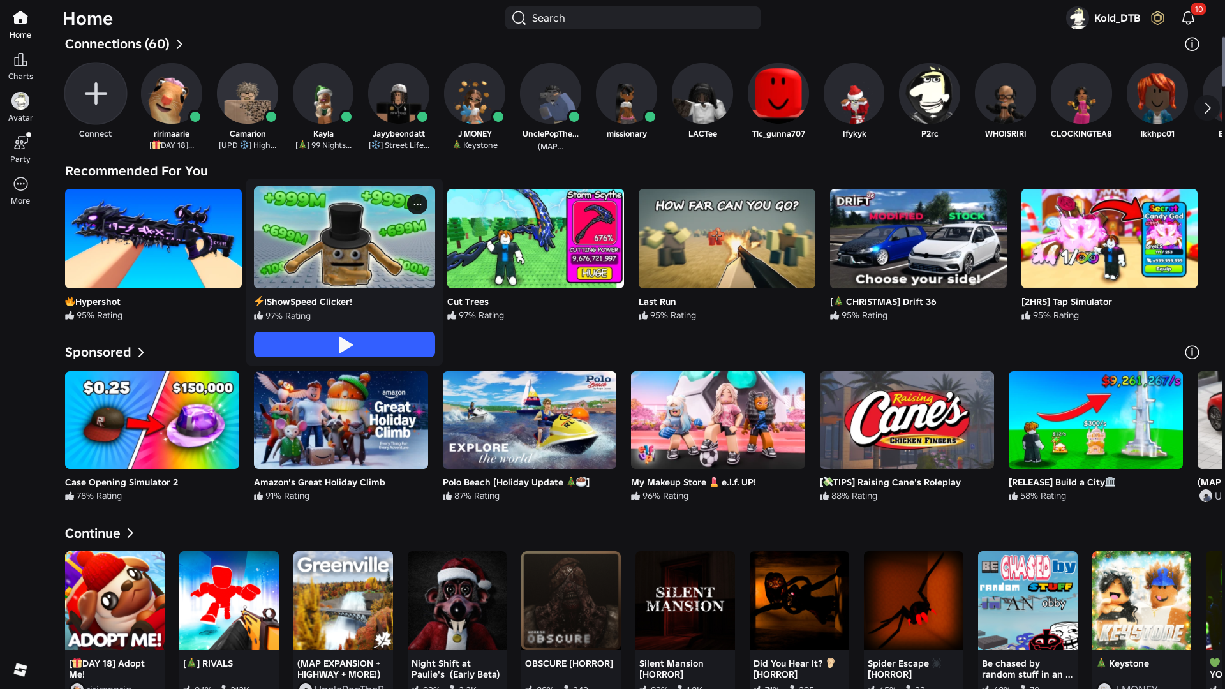This screenshot has height=689, width=1225.
Task: Click the Connect add-friend button
Action: pos(96,94)
